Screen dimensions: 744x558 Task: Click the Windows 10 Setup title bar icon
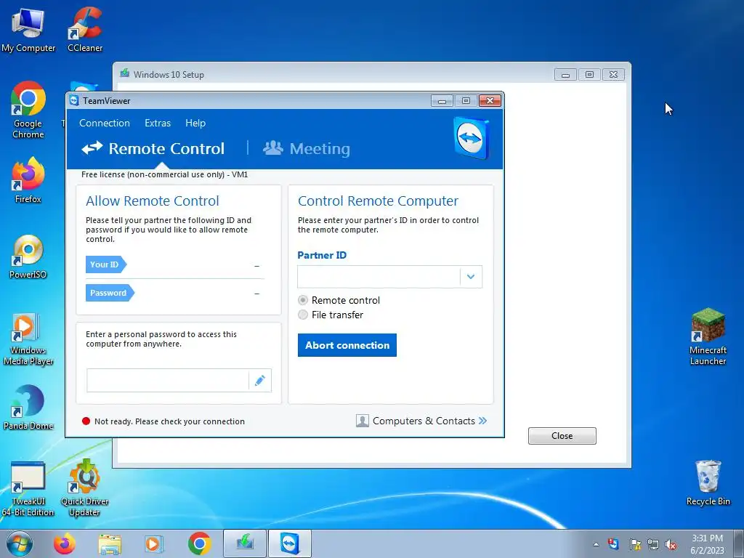pos(125,73)
